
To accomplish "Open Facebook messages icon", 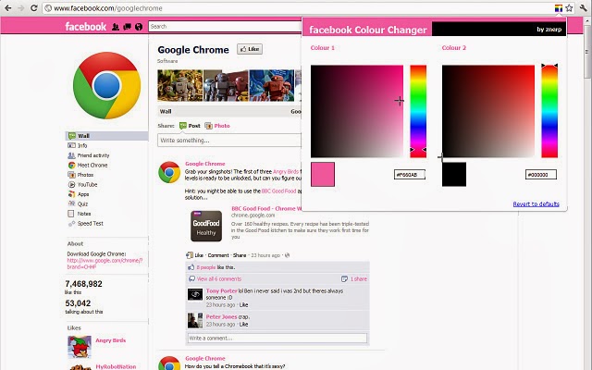I will coord(128,27).
